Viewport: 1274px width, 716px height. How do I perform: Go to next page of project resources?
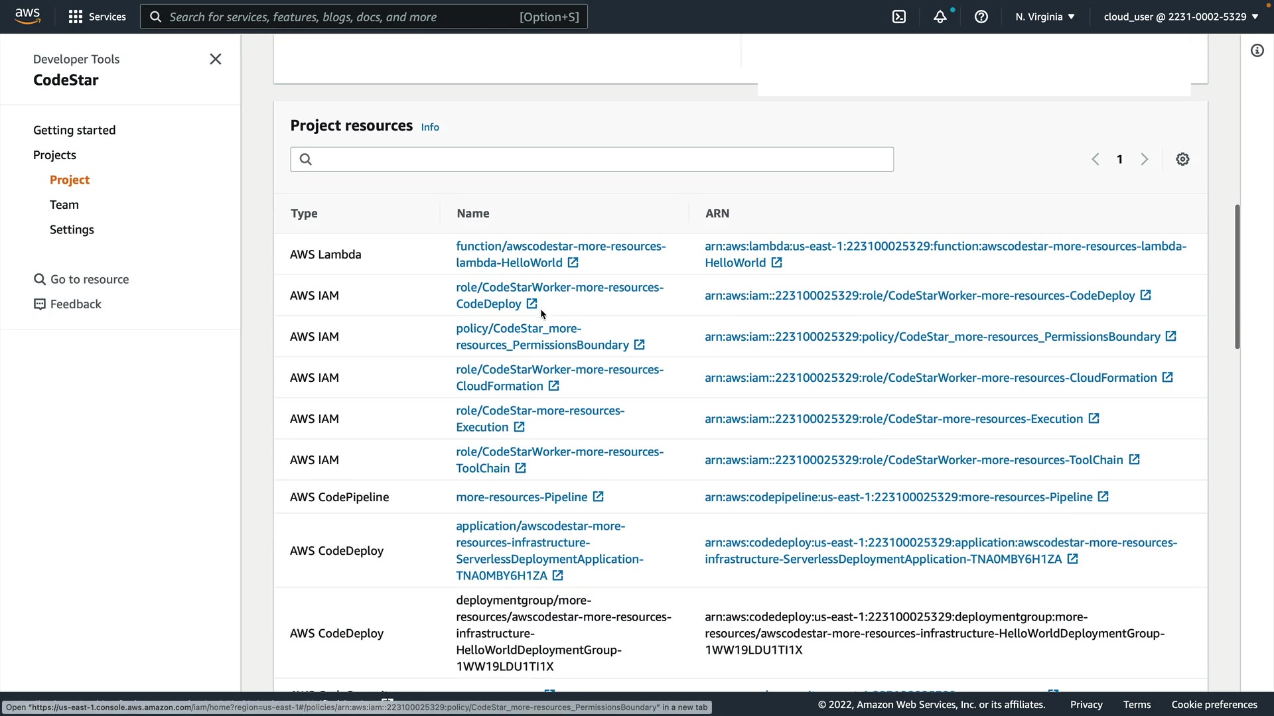[x=1144, y=159]
